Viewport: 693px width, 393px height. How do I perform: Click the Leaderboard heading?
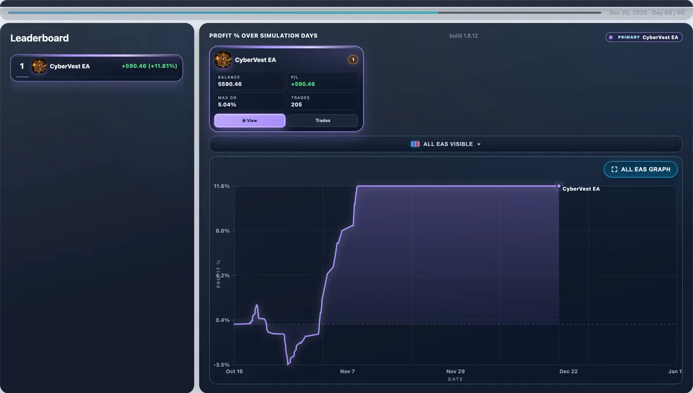(x=40, y=38)
